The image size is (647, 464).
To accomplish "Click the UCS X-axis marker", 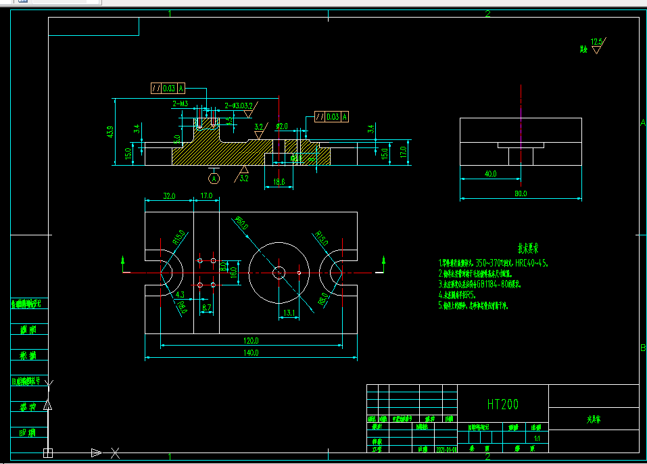I will [x=115, y=453].
